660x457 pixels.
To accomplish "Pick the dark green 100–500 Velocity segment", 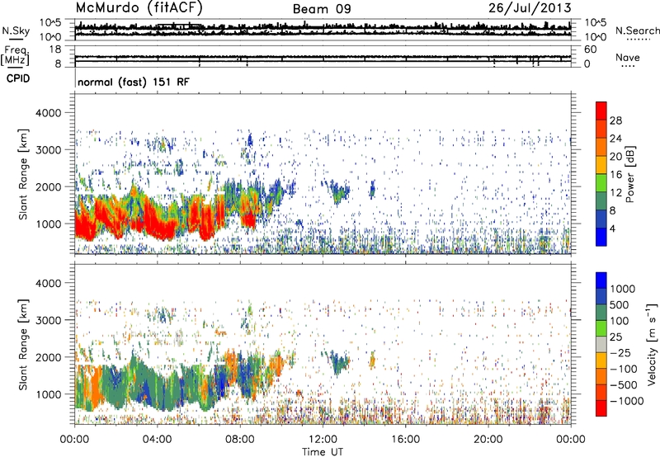I will click(x=601, y=313).
